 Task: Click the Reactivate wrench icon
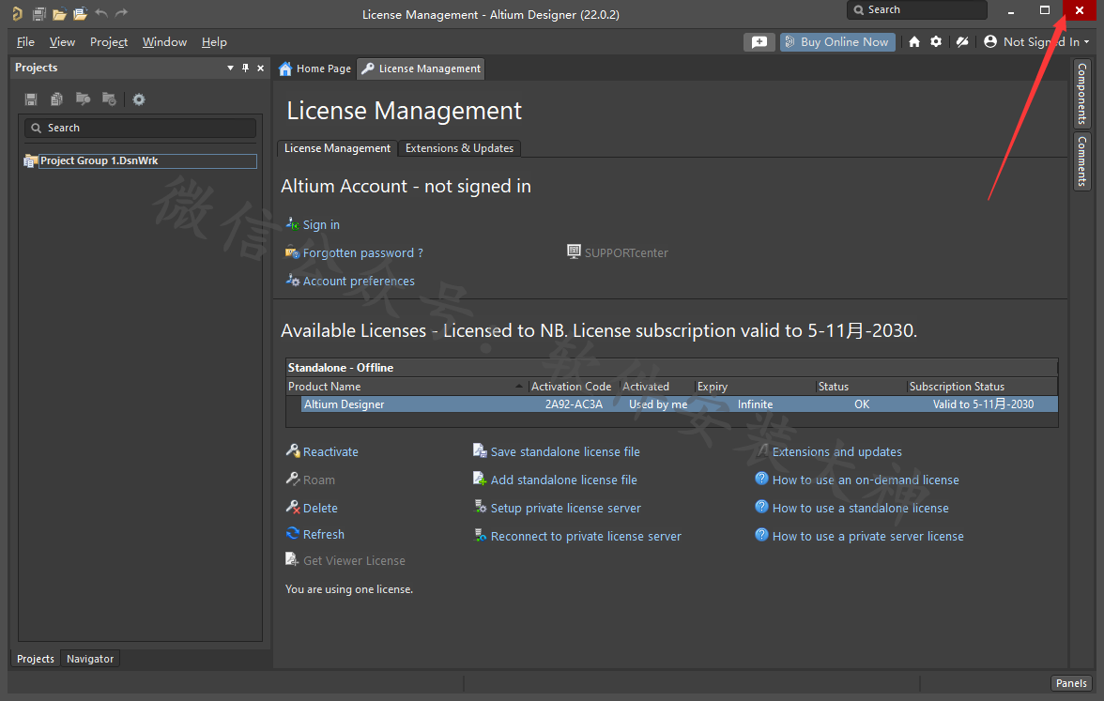[x=293, y=450]
